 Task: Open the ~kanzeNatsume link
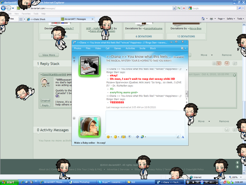[153, 29]
